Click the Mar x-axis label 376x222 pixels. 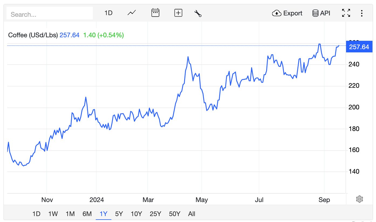point(148,200)
